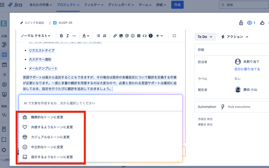Apply italic formatting
Viewport: 269px width, 168px height.
(68, 36)
